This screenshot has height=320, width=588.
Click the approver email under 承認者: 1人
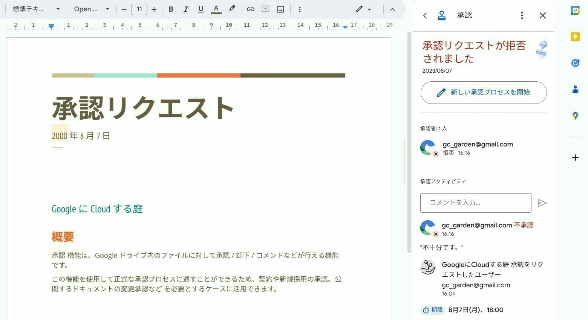[x=478, y=144]
